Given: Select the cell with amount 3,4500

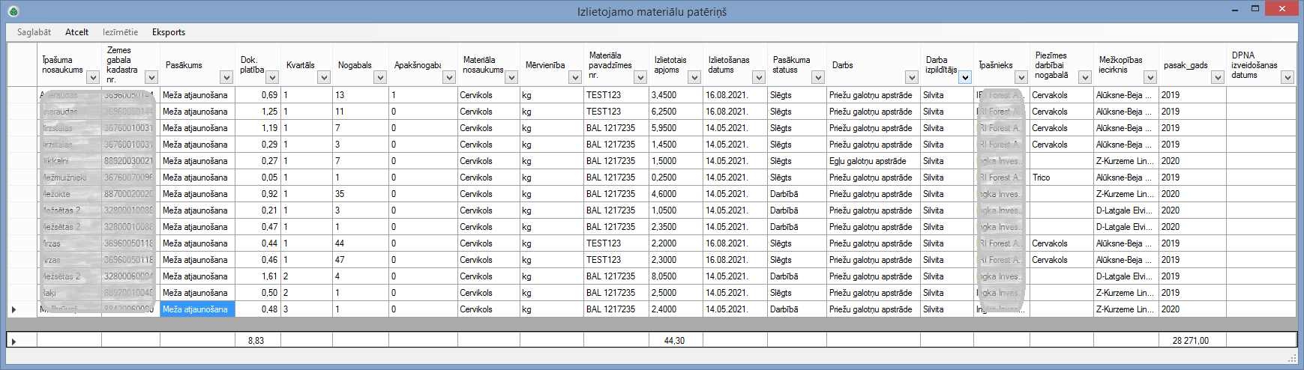Looking at the screenshot, I should [x=676, y=95].
